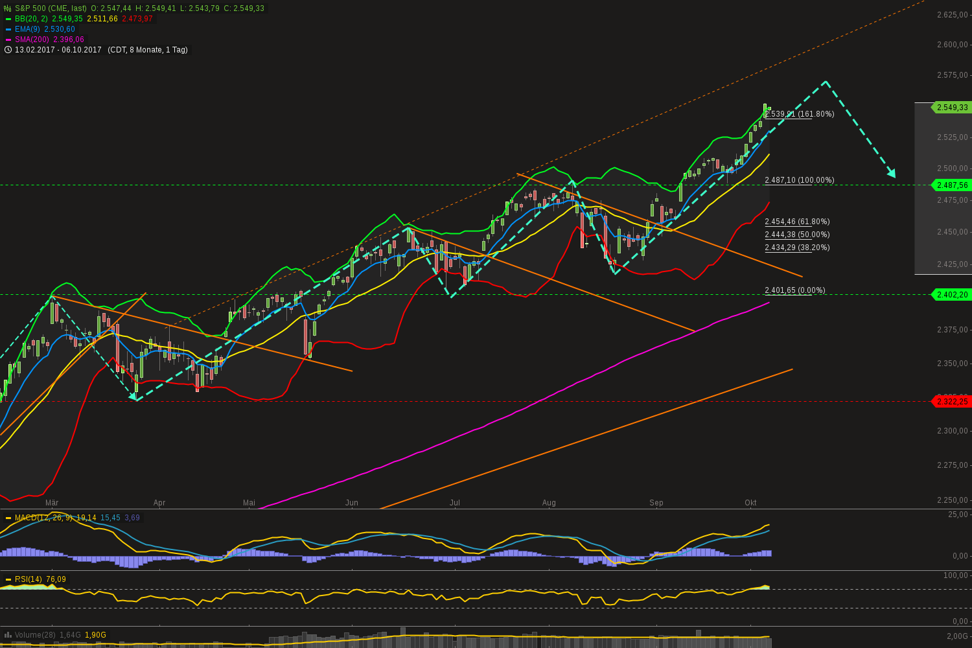Click the RSI value 76,09
This screenshot has width=972, height=648.
click(56, 579)
